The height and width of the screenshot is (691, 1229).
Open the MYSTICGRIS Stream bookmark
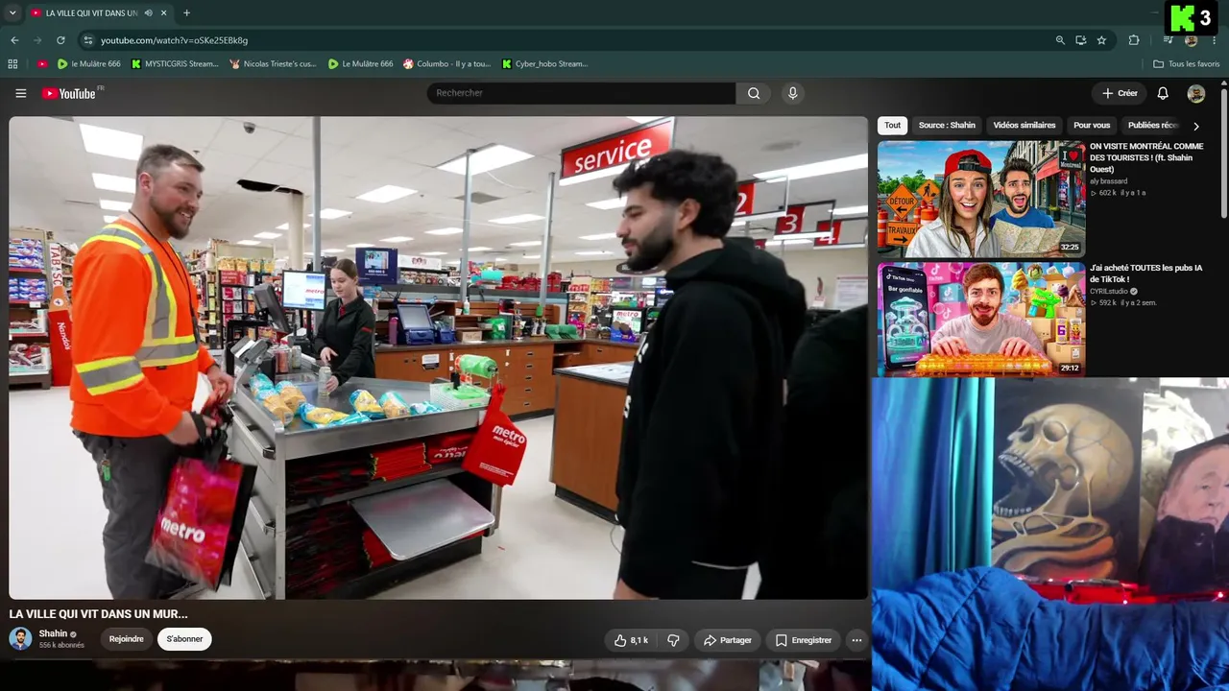coord(175,64)
